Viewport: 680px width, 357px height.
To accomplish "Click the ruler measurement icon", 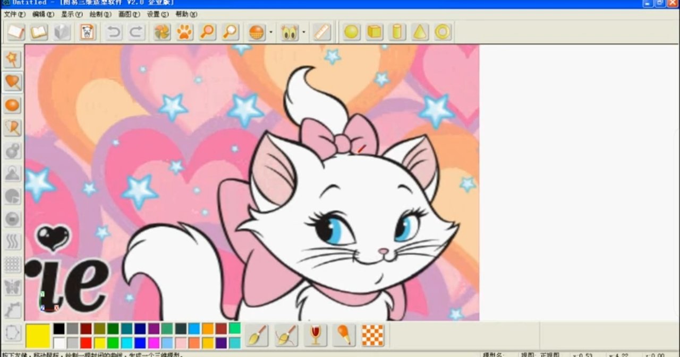I will coord(321,32).
